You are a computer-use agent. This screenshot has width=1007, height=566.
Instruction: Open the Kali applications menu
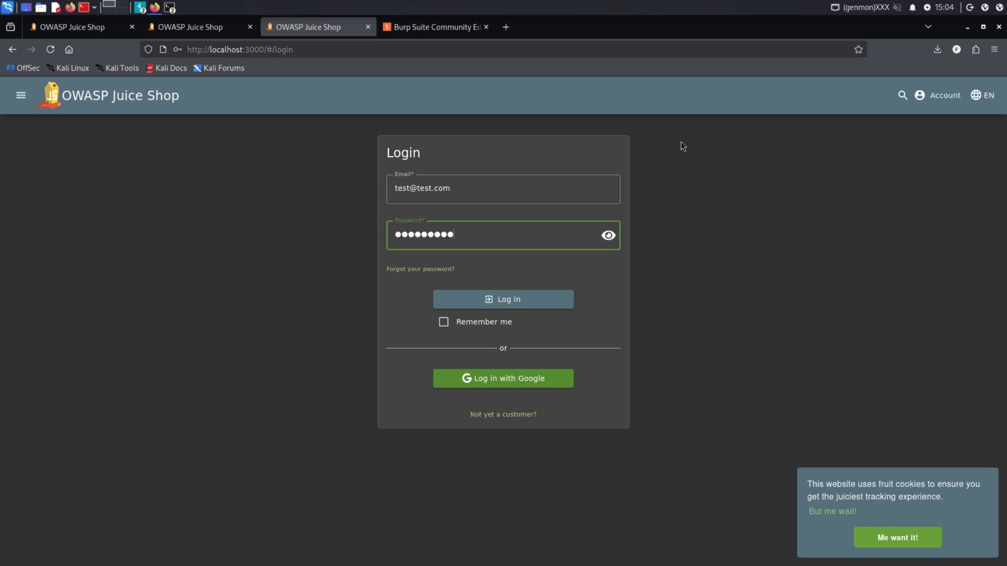(7, 7)
